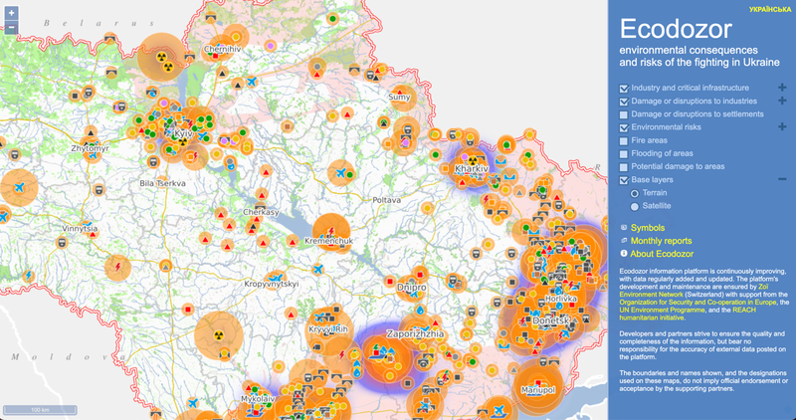Uncheck Industry and critical infrastructure layer
Image resolution: width=796 pixels, height=420 pixels.
(624, 89)
